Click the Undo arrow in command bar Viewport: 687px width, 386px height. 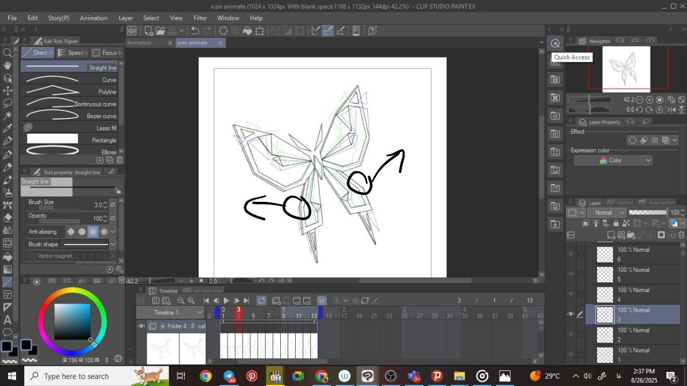coord(195,31)
